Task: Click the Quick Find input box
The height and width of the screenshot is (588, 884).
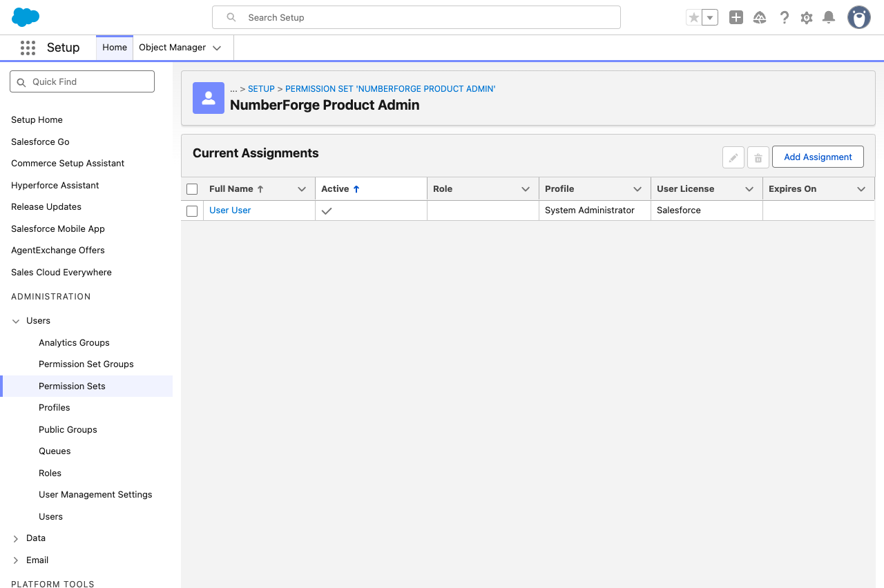Action: (x=82, y=81)
